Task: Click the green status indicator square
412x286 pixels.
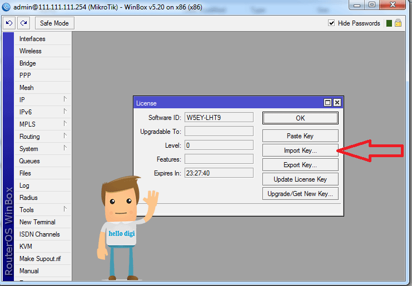Action: click(x=389, y=23)
